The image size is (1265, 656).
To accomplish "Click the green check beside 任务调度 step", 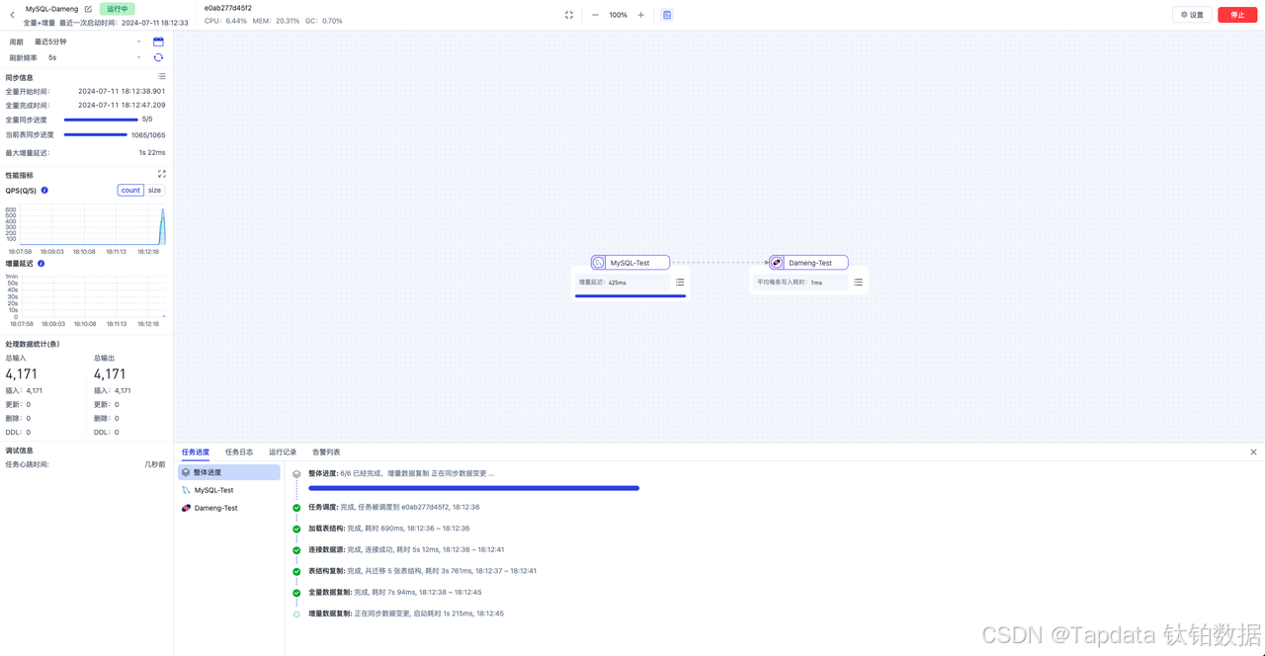I will click(296, 508).
